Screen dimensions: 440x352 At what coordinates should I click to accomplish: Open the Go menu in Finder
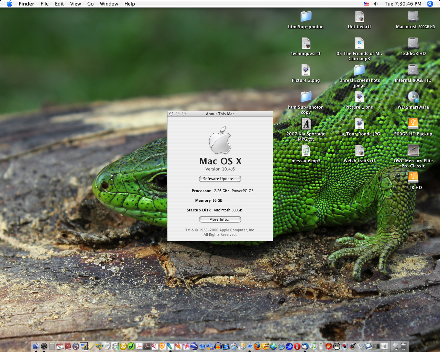90,4
